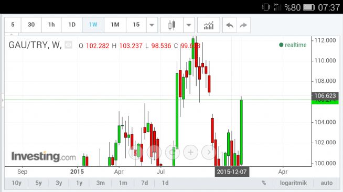
Task: Open the time interval dropdown arrow
Action: 152,25
